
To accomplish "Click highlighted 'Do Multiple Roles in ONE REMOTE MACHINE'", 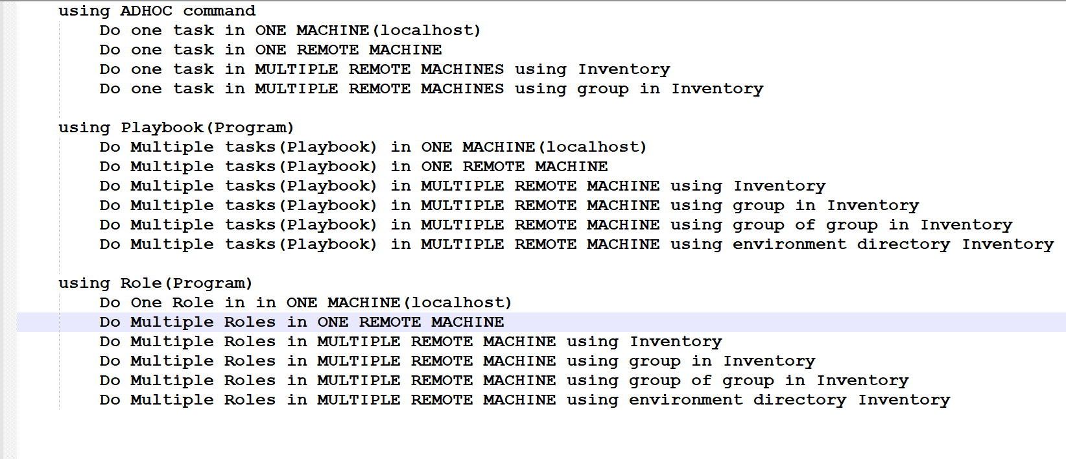I will click(x=302, y=322).
